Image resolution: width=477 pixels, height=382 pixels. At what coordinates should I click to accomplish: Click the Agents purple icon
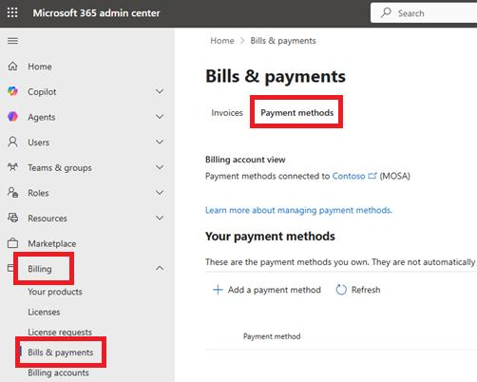12,117
